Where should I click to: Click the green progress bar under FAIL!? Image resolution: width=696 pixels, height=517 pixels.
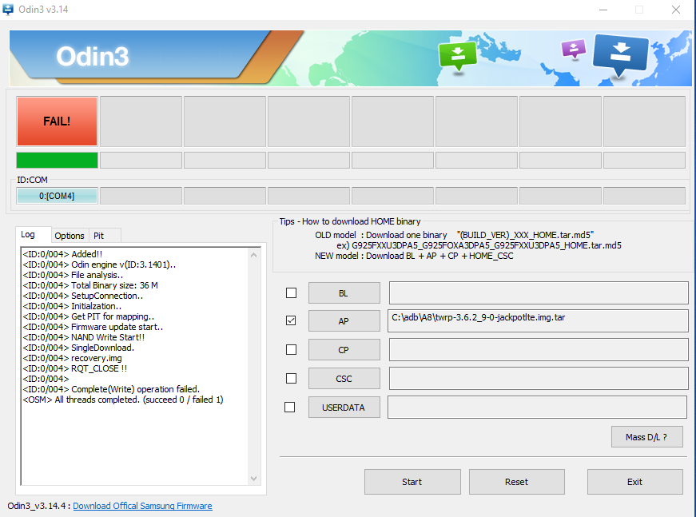[x=57, y=160]
